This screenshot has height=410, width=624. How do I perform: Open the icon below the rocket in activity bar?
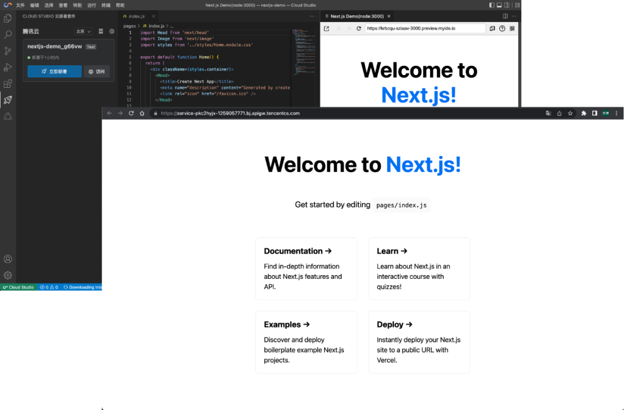point(8,117)
